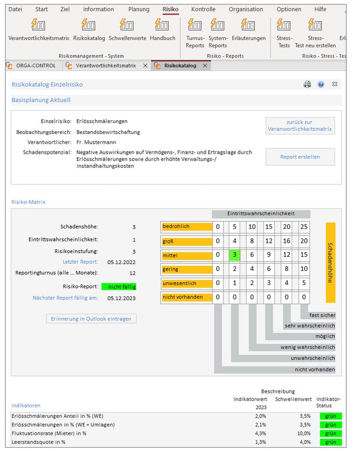Screen dimensions: 353x451
Task: Open Turnus-Reports in the ribbon
Action: coord(195,25)
